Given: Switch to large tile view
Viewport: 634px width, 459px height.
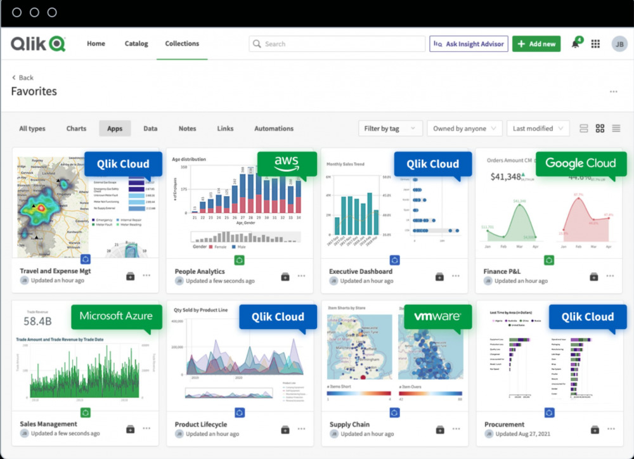Looking at the screenshot, I should pos(583,129).
